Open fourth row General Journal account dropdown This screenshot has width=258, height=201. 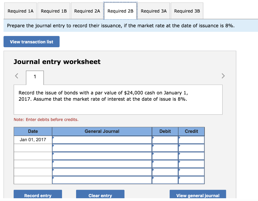point(102,164)
